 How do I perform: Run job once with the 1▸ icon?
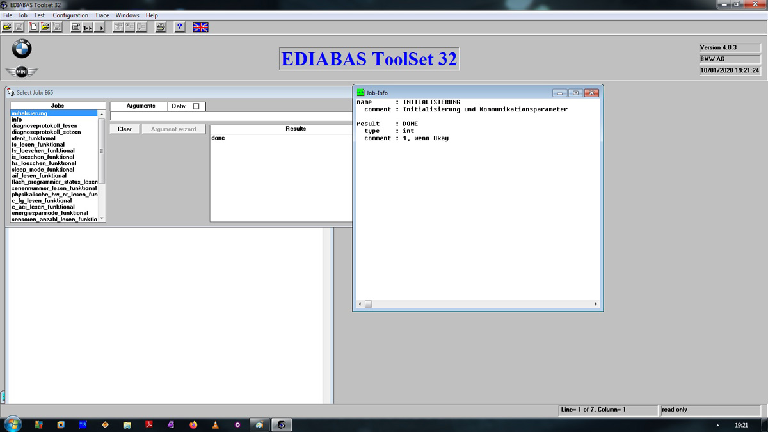[x=88, y=28]
